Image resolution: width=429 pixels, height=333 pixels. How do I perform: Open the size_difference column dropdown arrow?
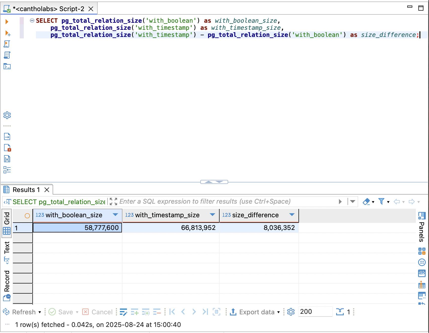[x=292, y=215]
